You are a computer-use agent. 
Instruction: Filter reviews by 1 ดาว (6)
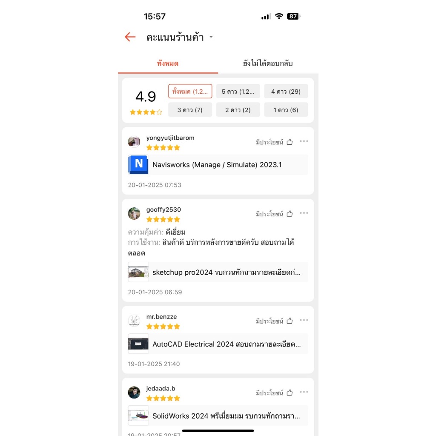coord(286,109)
